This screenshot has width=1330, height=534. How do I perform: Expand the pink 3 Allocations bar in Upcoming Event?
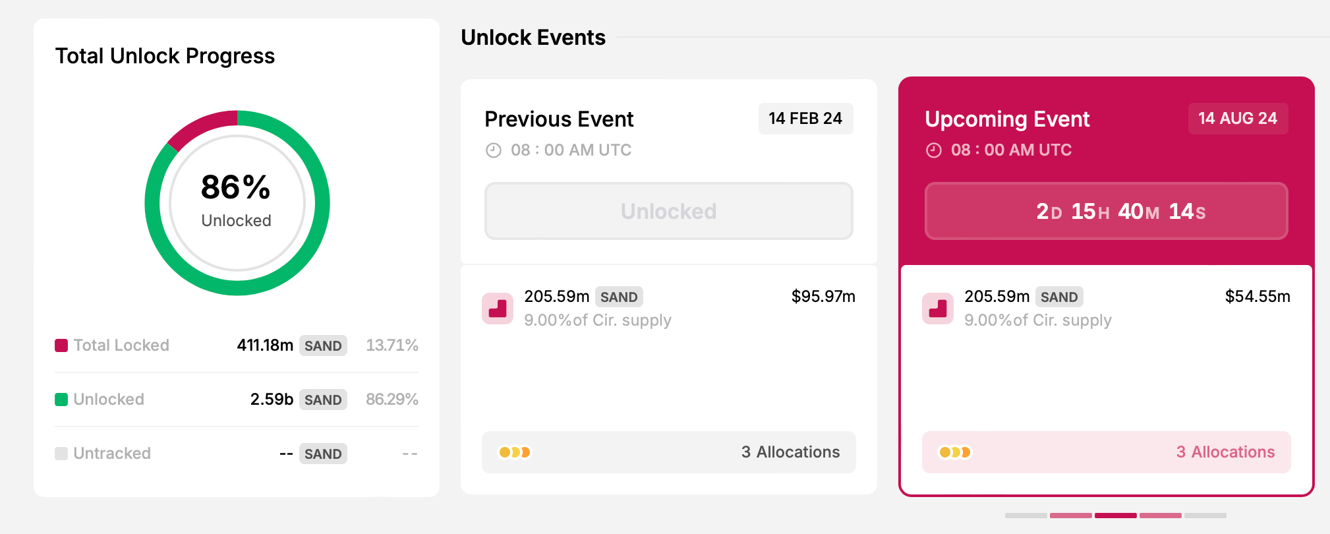[1106, 452]
